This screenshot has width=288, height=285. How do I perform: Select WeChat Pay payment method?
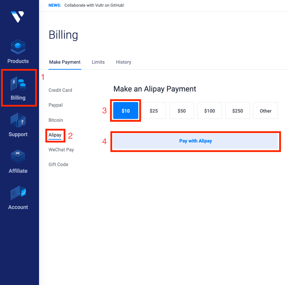point(61,150)
